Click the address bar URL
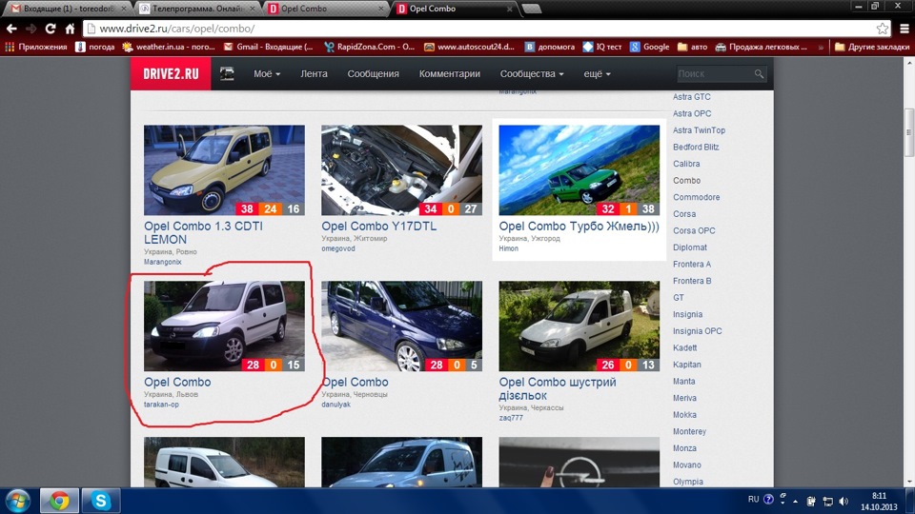 tap(177, 29)
